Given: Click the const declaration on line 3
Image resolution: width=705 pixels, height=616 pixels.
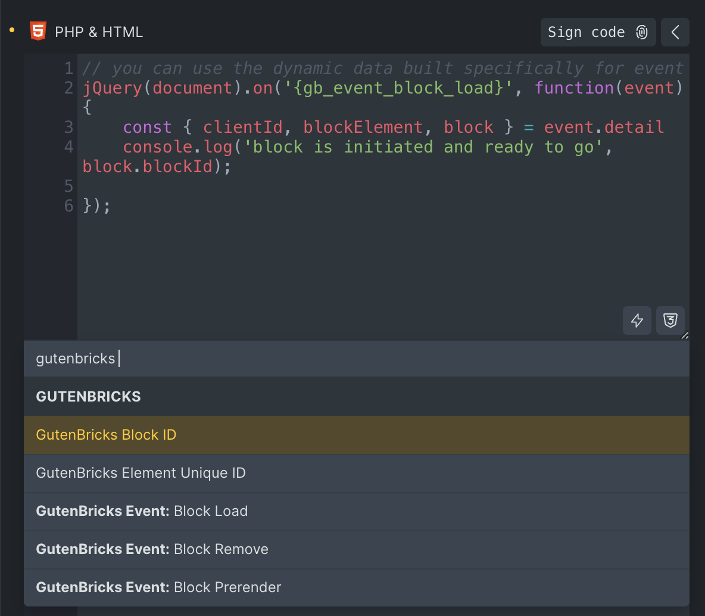Looking at the screenshot, I should (x=147, y=127).
